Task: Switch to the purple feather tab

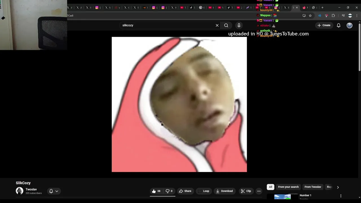Action: click(248, 8)
